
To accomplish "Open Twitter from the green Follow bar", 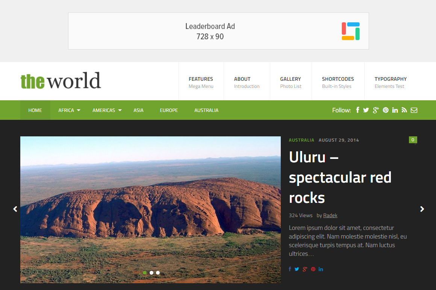I will (366, 110).
